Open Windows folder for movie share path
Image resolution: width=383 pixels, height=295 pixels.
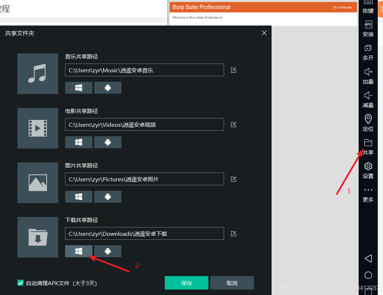[79, 142]
